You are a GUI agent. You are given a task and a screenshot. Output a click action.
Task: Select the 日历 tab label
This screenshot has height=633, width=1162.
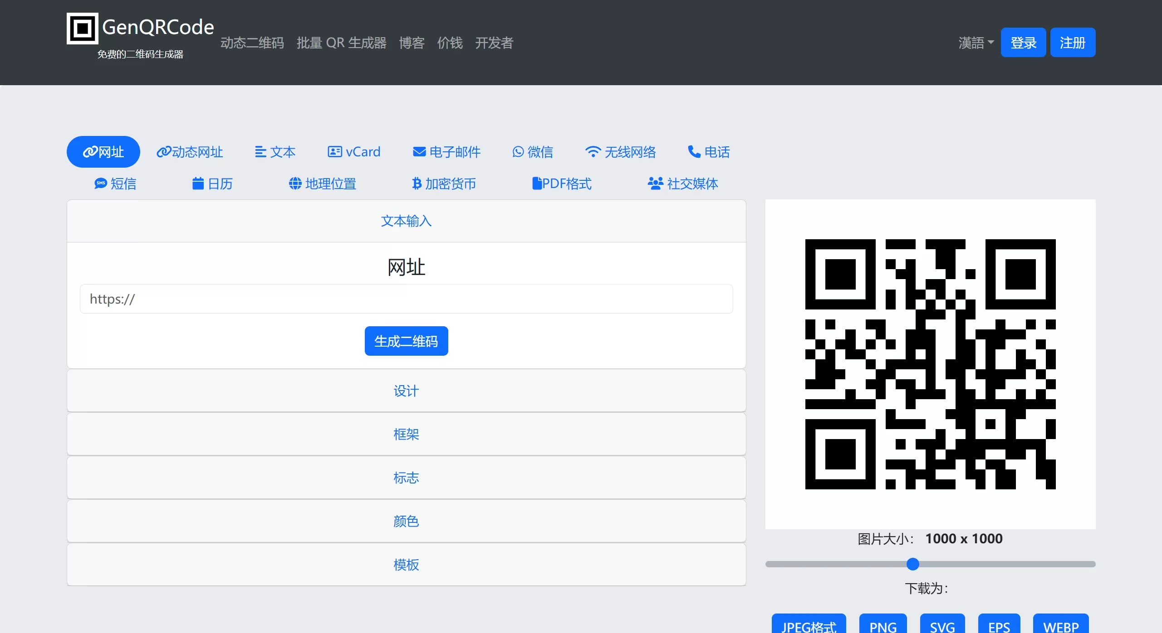[x=220, y=184]
